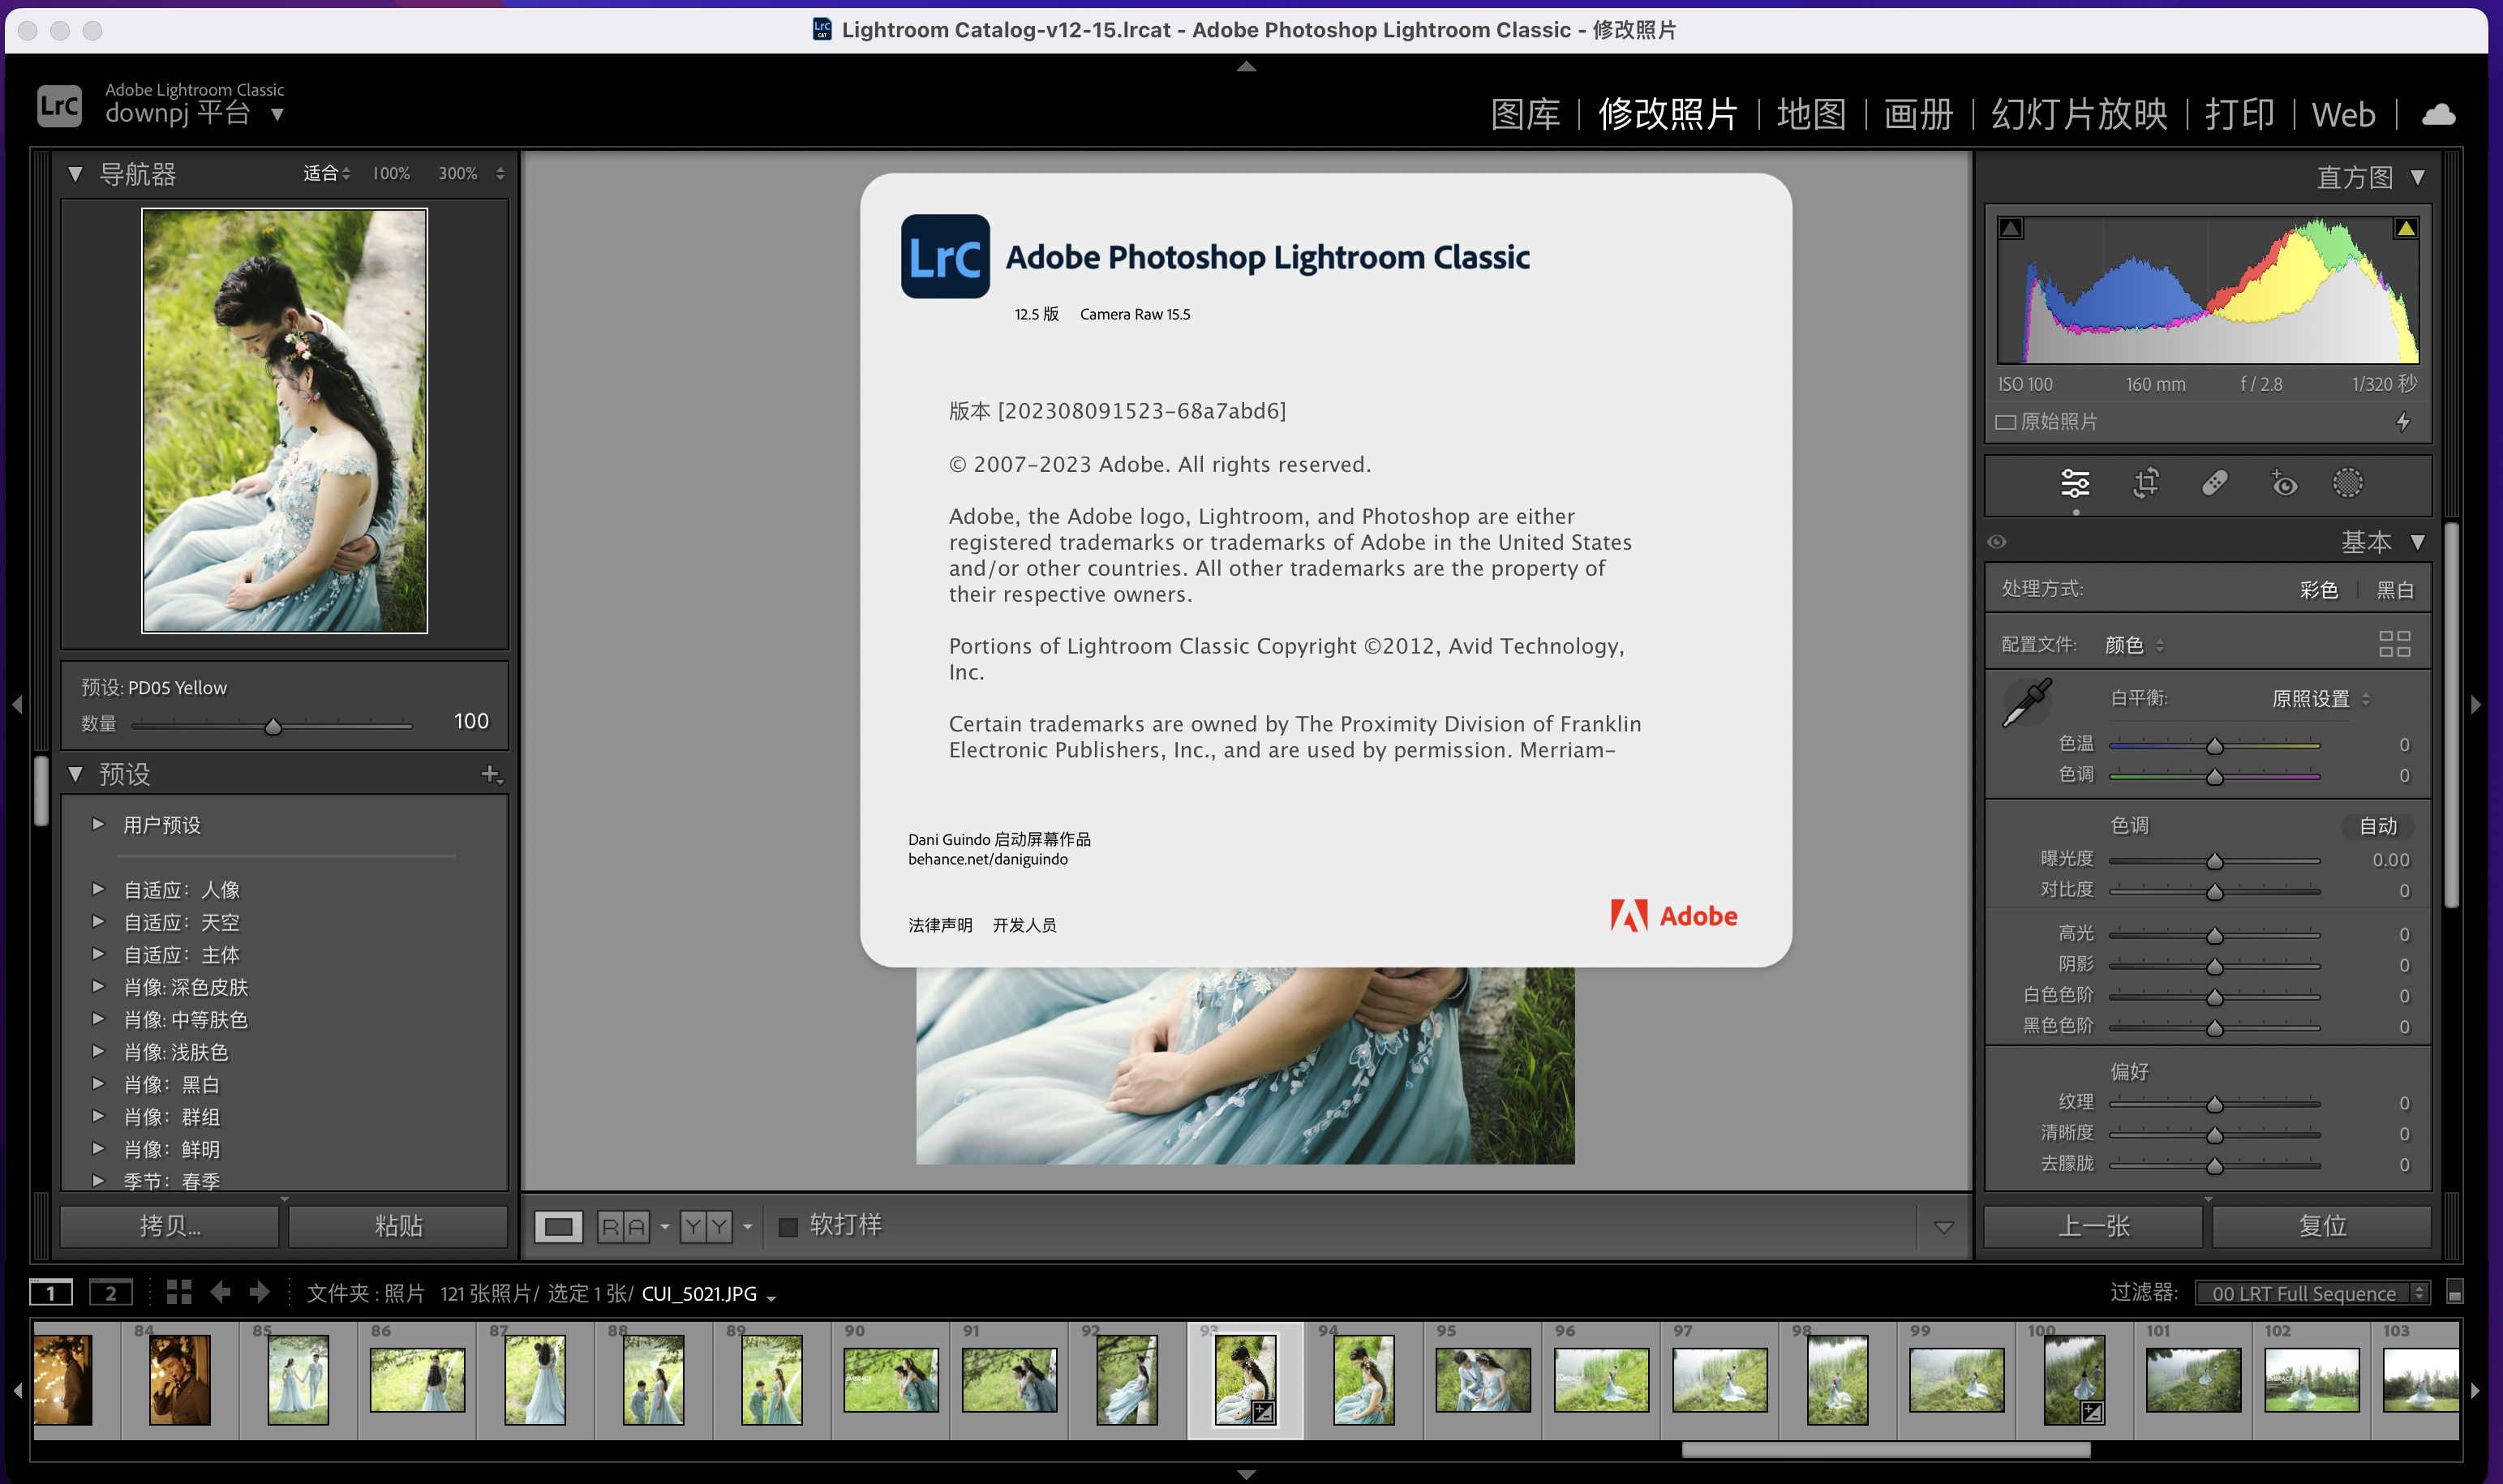Enable the soft proofing checkbox
2503x1484 pixels.
[788, 1226]
